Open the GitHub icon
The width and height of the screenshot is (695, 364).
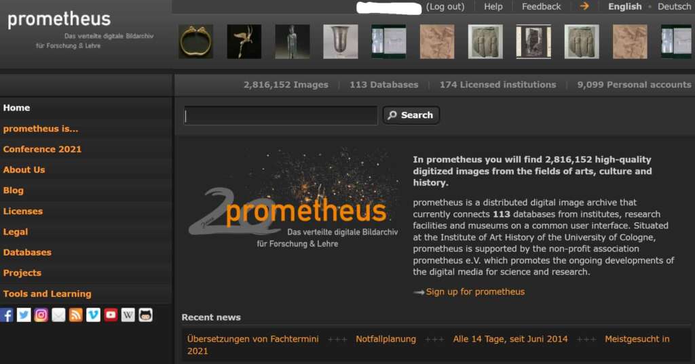(145, 315)
